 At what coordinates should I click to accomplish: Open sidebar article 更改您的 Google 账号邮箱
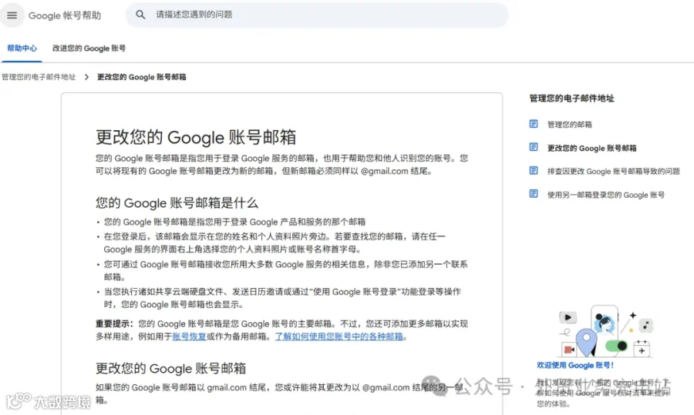[x=591, y=148]
